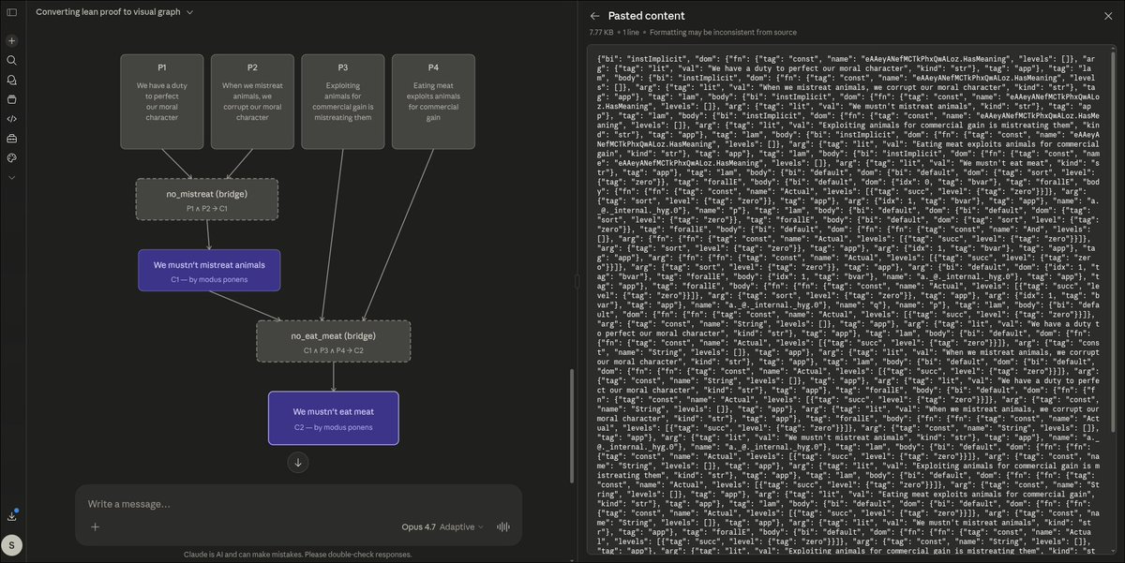Click the chat area vertical scrollbar
This screenshot has height=563, width=1125.
571,426
